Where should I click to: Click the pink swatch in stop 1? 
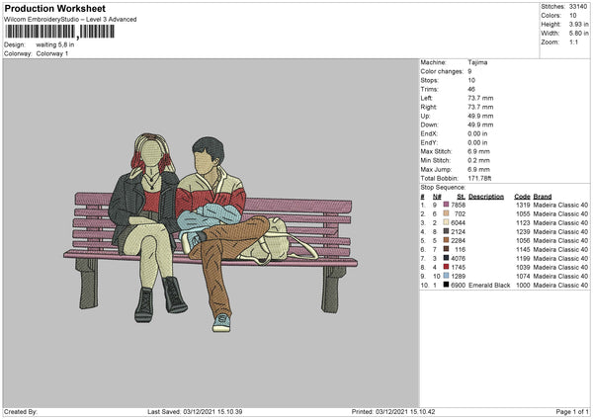pyautogui.click(x=446, y=205)
